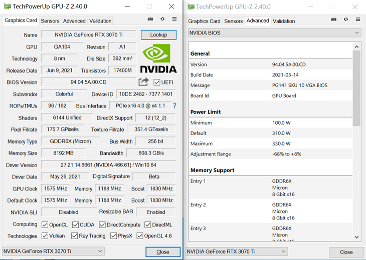Toggle the UEFI checkbox
The width and height of the screenshot is (366, 260).
pos(157,82)
